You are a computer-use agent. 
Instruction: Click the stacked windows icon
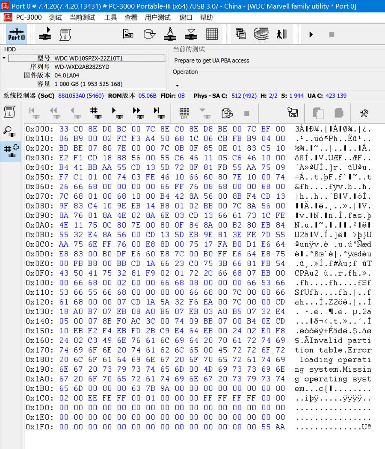coord(241,34)
